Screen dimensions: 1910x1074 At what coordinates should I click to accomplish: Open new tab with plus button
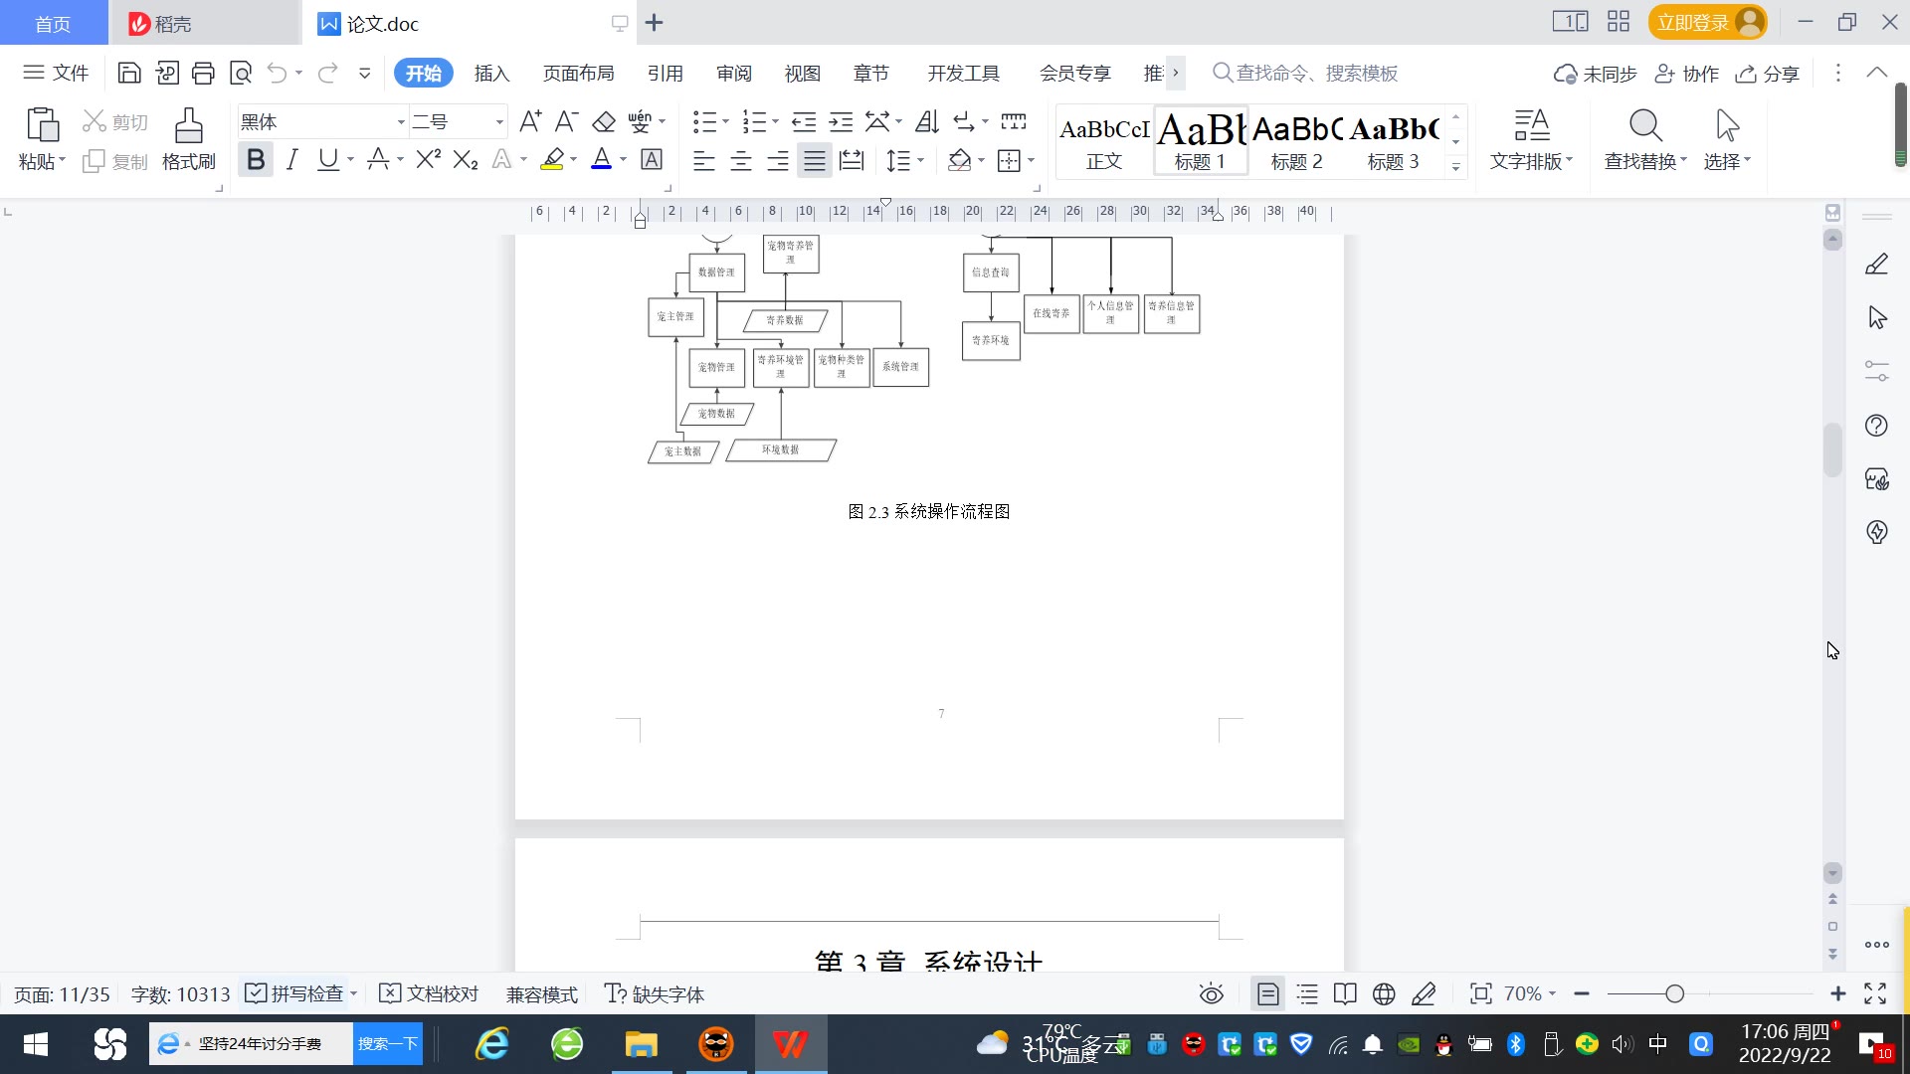tap(654, 22)
